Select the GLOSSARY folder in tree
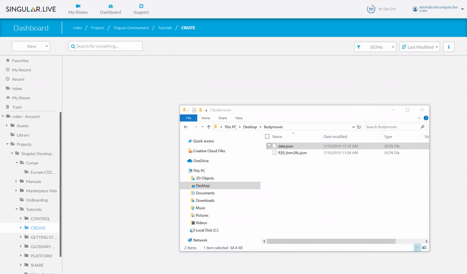 coord(42,247)
